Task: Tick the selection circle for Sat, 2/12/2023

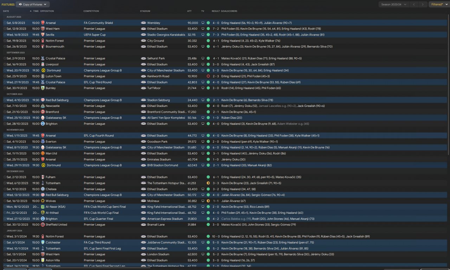Action: (5, 177)
